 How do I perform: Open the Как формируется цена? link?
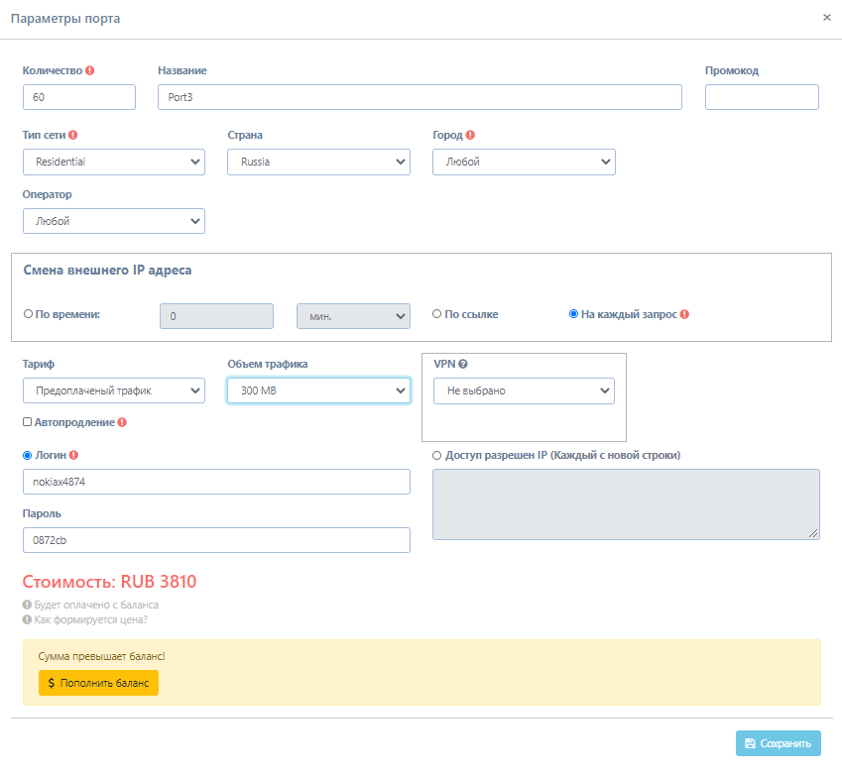pyautogui.click(x=90, y=619)
